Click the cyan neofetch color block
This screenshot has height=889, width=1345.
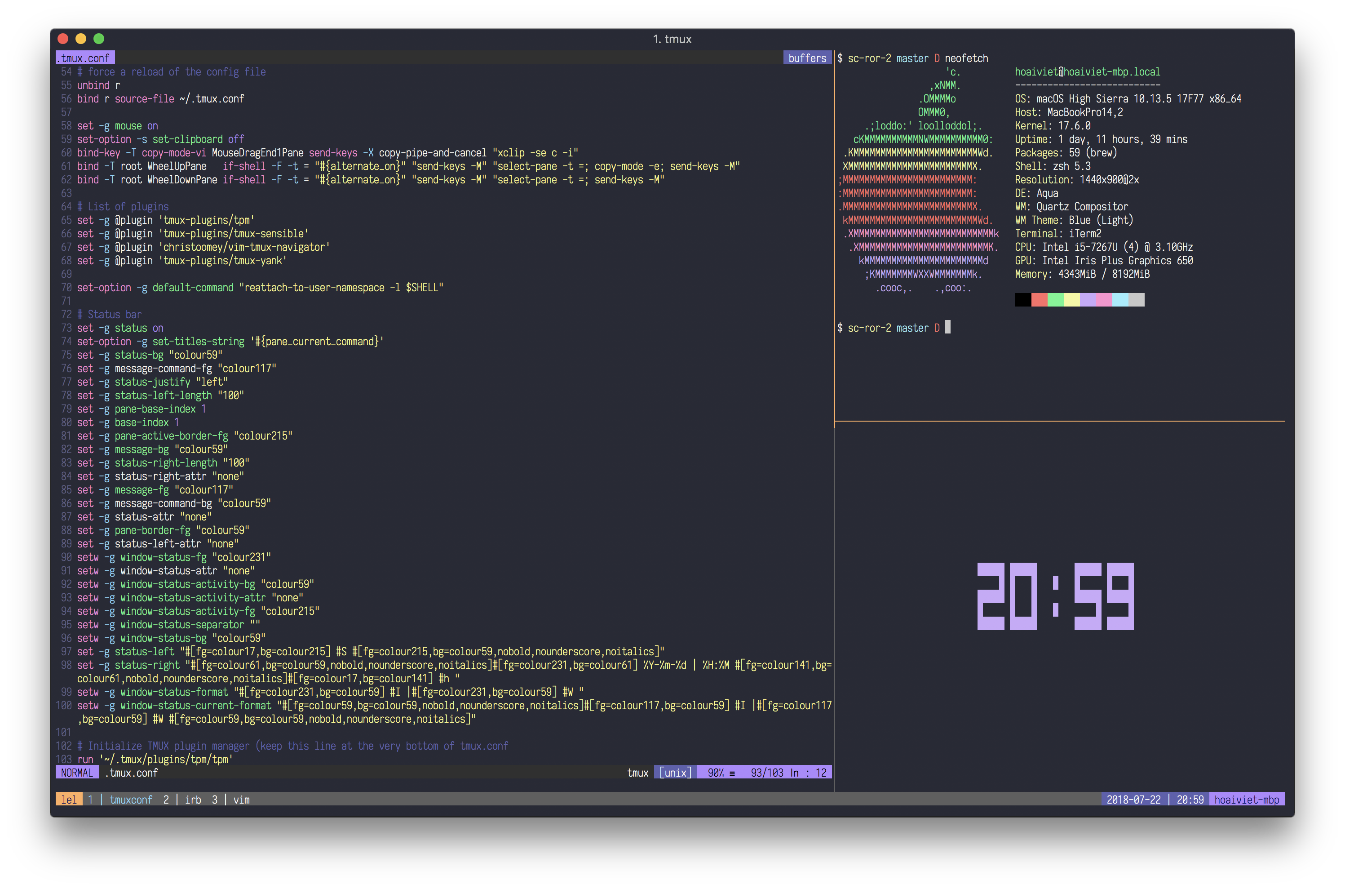point(1120,300)
